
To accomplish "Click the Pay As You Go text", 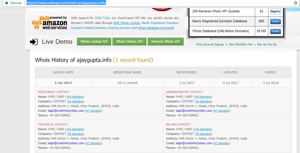I will click(267, 44).
